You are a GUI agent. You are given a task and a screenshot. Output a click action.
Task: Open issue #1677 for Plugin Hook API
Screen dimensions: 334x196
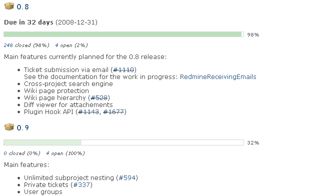coord(113,112)
